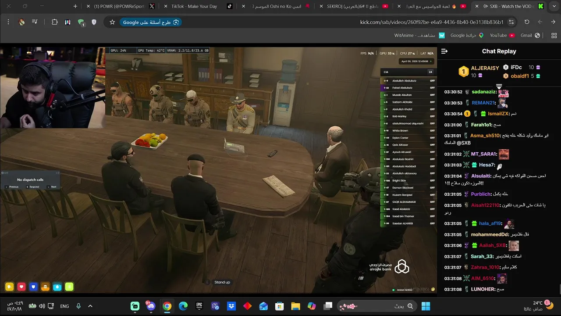Click the red heart status icon in game HUD

21,287
